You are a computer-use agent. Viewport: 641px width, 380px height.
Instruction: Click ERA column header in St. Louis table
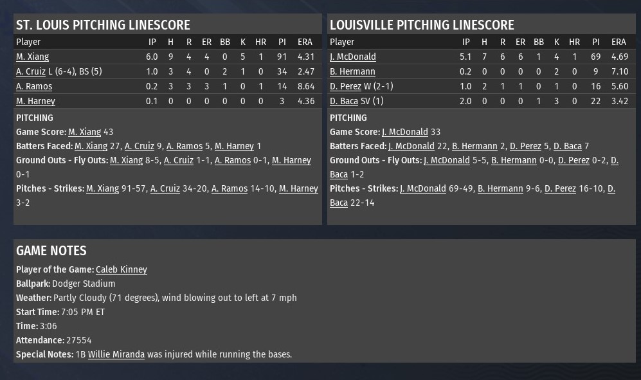[x=305, y=42]
